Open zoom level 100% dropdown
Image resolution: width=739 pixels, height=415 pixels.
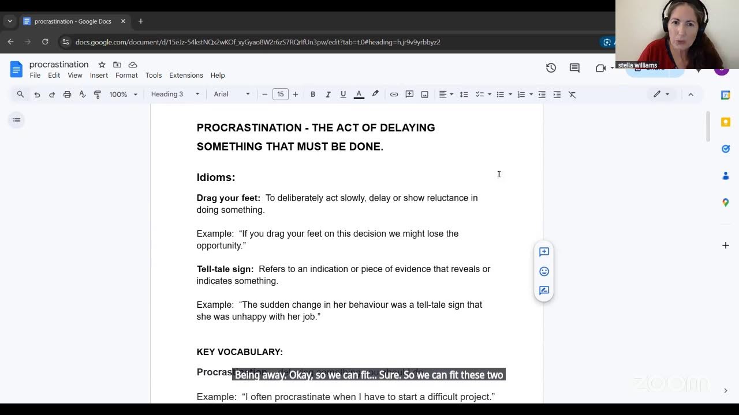coord(124,94)
